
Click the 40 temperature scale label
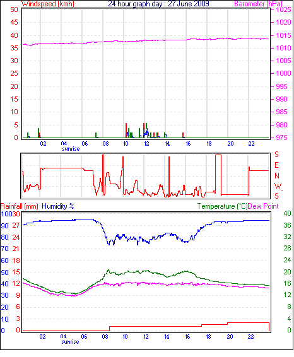(x=288, y=213)
